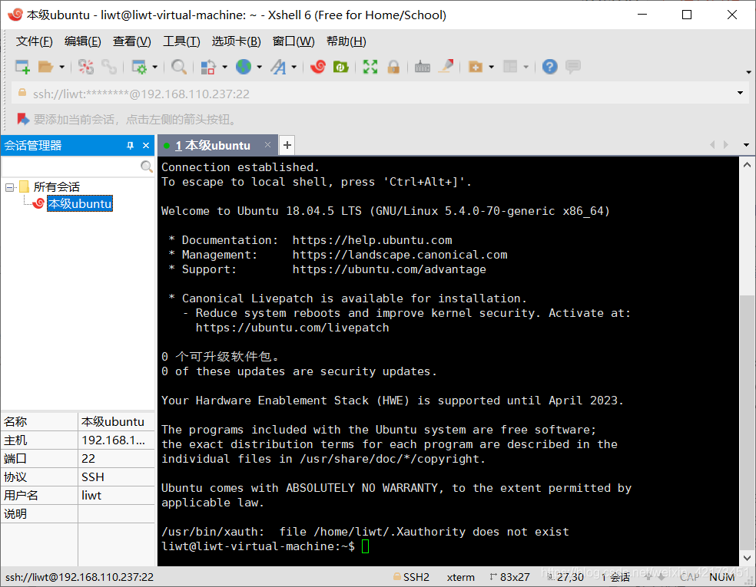Screen dimensions: 756x587
Task: Open the 工具(T) menu
Action: pyautogui.click(x=181, y=41)
